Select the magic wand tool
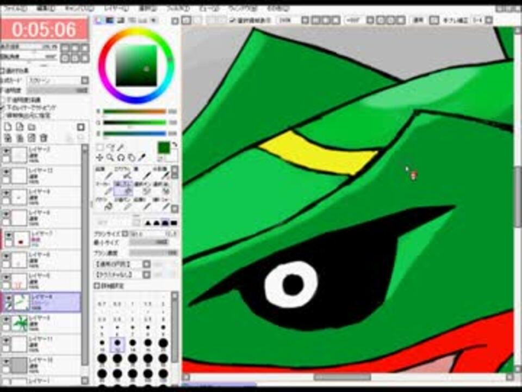522x392 pixels. [x=121, y=148]
